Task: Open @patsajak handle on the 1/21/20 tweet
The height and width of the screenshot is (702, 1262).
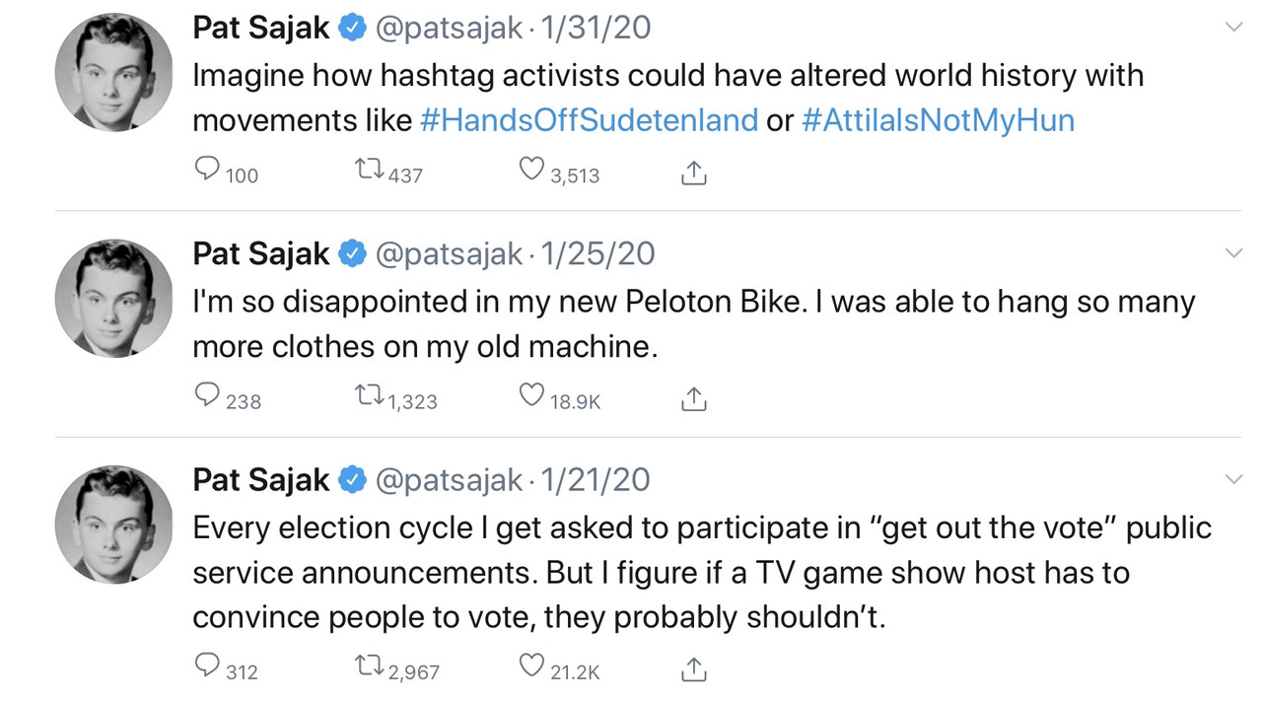Action: point(449,480)
